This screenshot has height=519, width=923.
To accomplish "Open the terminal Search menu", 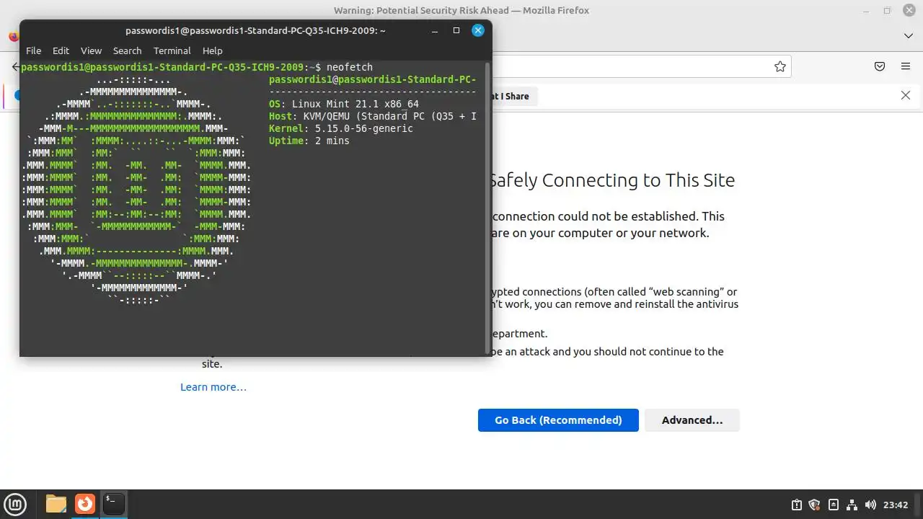I will pyautogui.click(x=127, y=50).
